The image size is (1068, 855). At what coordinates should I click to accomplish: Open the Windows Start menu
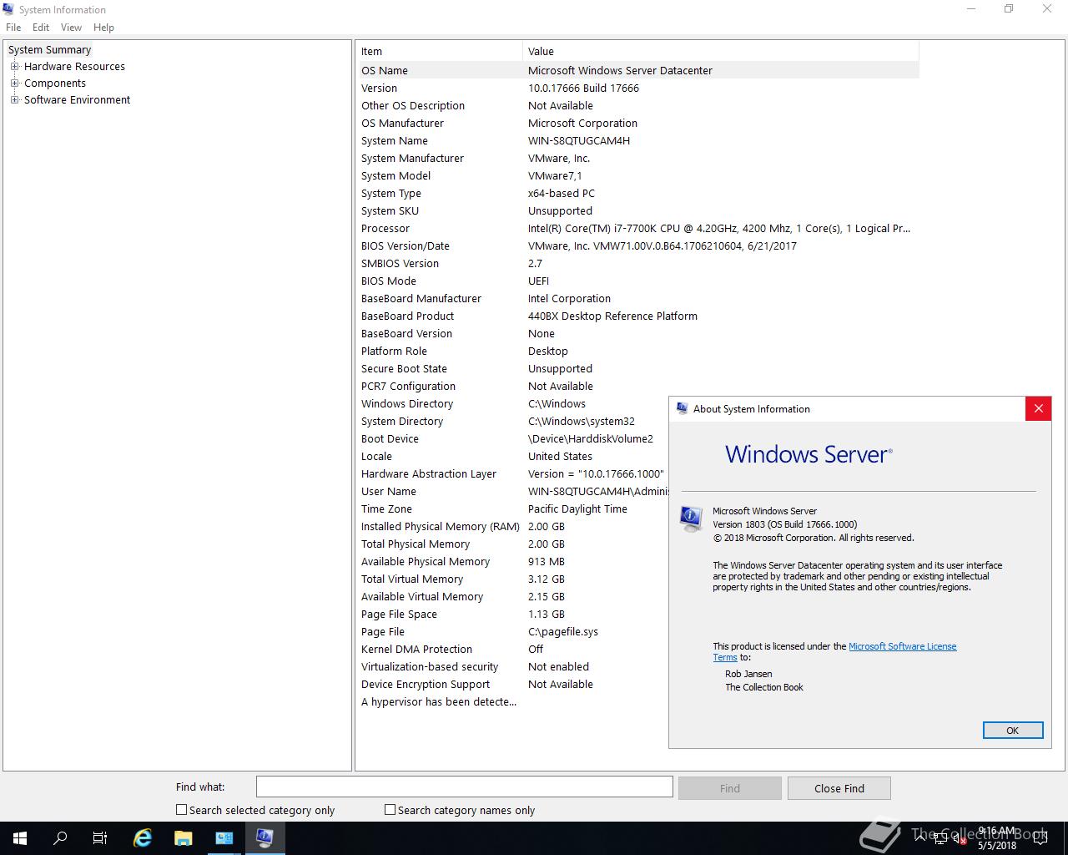pyautogui.click(x=20, y=837)
